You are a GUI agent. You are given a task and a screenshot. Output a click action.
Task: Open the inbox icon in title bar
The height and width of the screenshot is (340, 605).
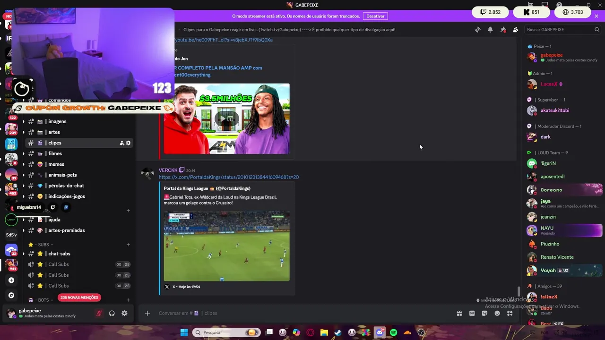click(x=545, y=5)
